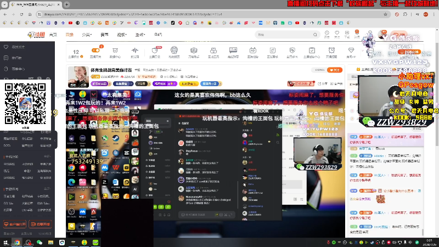Collapse the left sidebar with chevron handle
The width and height of the screenshot is (439, 247).
pos(55,141)
